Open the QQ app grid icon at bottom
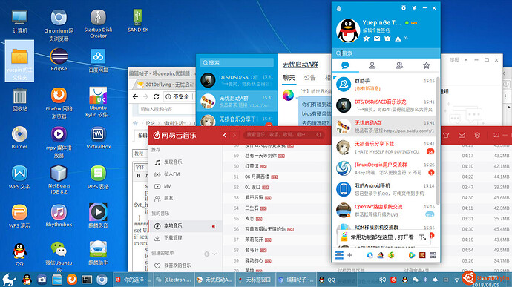The image size is (512, 287). [x=433, y=255]
